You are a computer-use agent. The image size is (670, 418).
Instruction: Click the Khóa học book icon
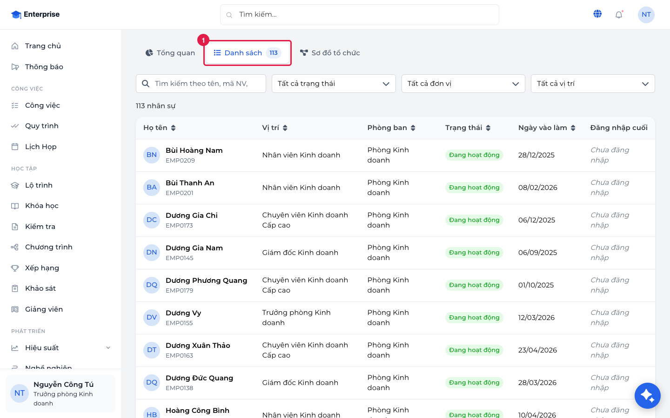click(15, 206)
